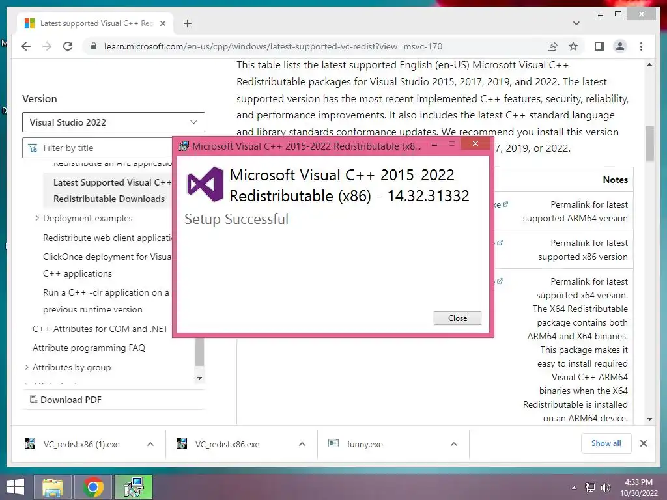This screenshot has width=667, height=500.
Task: Select the Latest supported Visual C++ tab
Action: 95,23
